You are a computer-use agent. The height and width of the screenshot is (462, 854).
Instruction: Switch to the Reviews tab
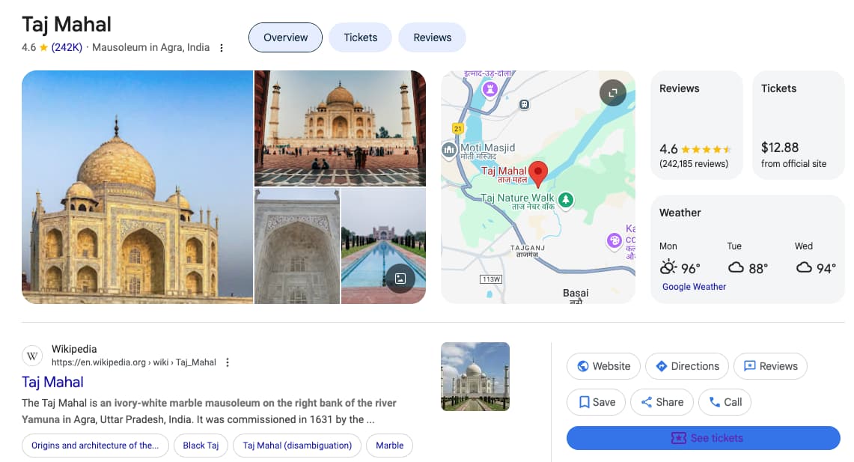tap(432, 37)
